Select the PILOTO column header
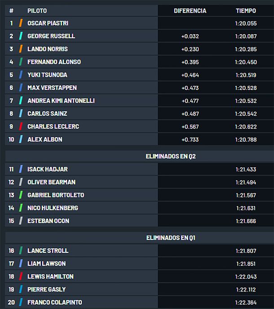The width and height of the screenshot is (274, 309). [x=37, y=10]
